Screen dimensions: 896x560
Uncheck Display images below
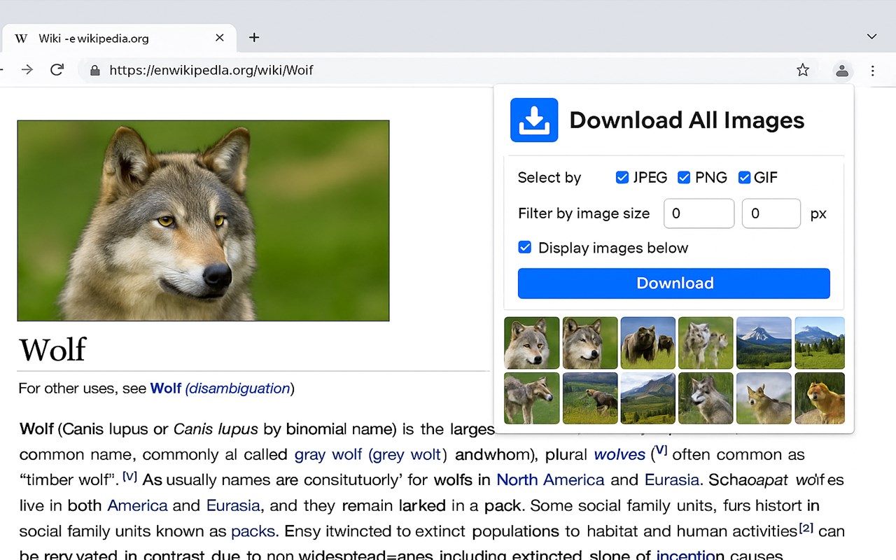[x=525, y=247]
